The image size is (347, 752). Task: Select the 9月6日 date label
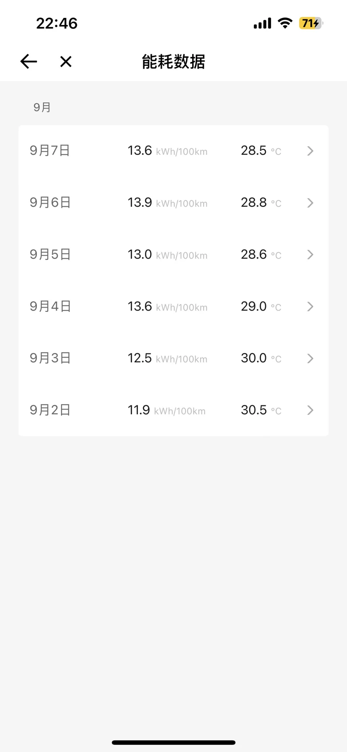50,203
